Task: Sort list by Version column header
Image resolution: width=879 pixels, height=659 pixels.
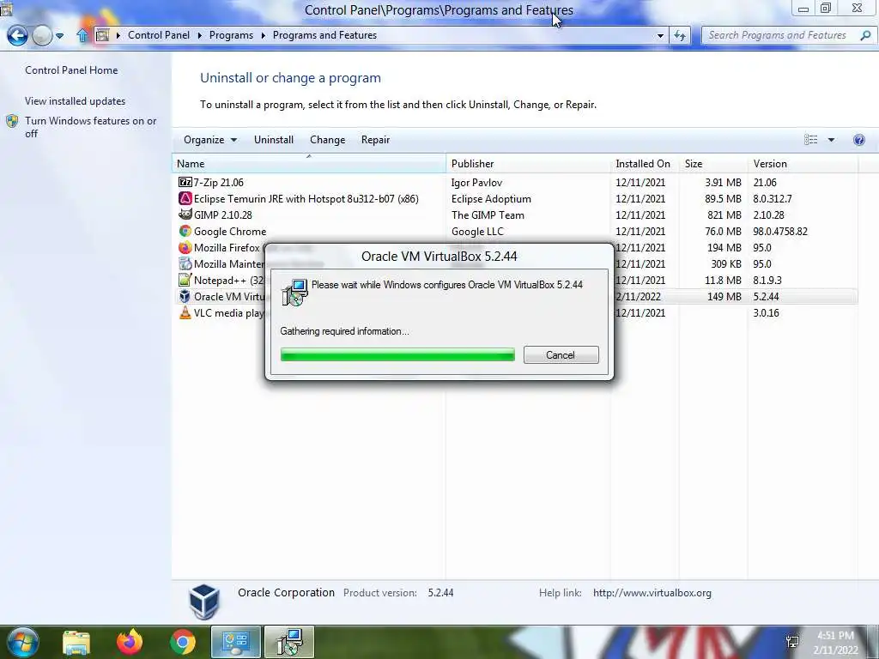Action: [803, 164]
